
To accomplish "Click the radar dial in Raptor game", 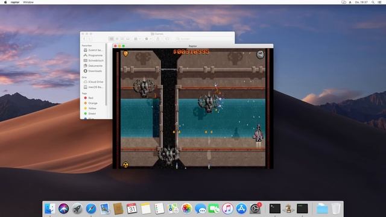I will coord(260,55).
